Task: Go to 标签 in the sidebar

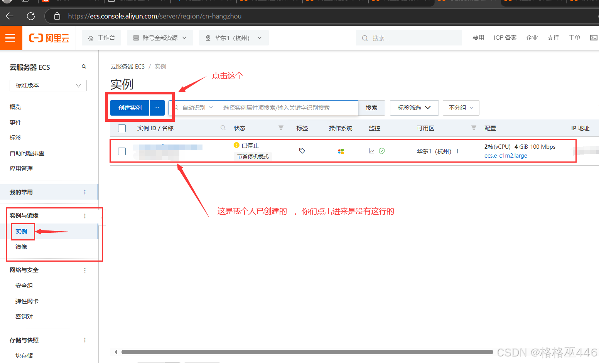Action: tap(15, 138)
